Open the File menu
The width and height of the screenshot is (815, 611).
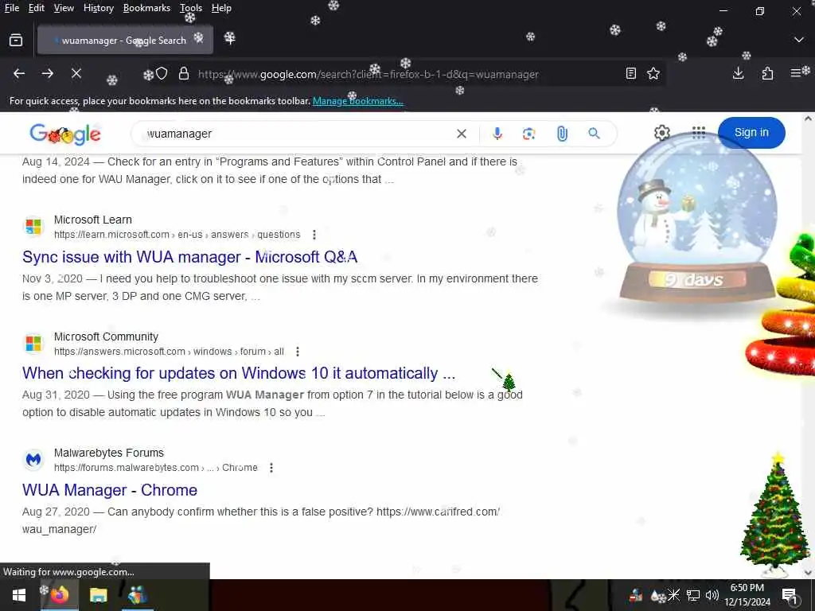(x=12, y=8)
